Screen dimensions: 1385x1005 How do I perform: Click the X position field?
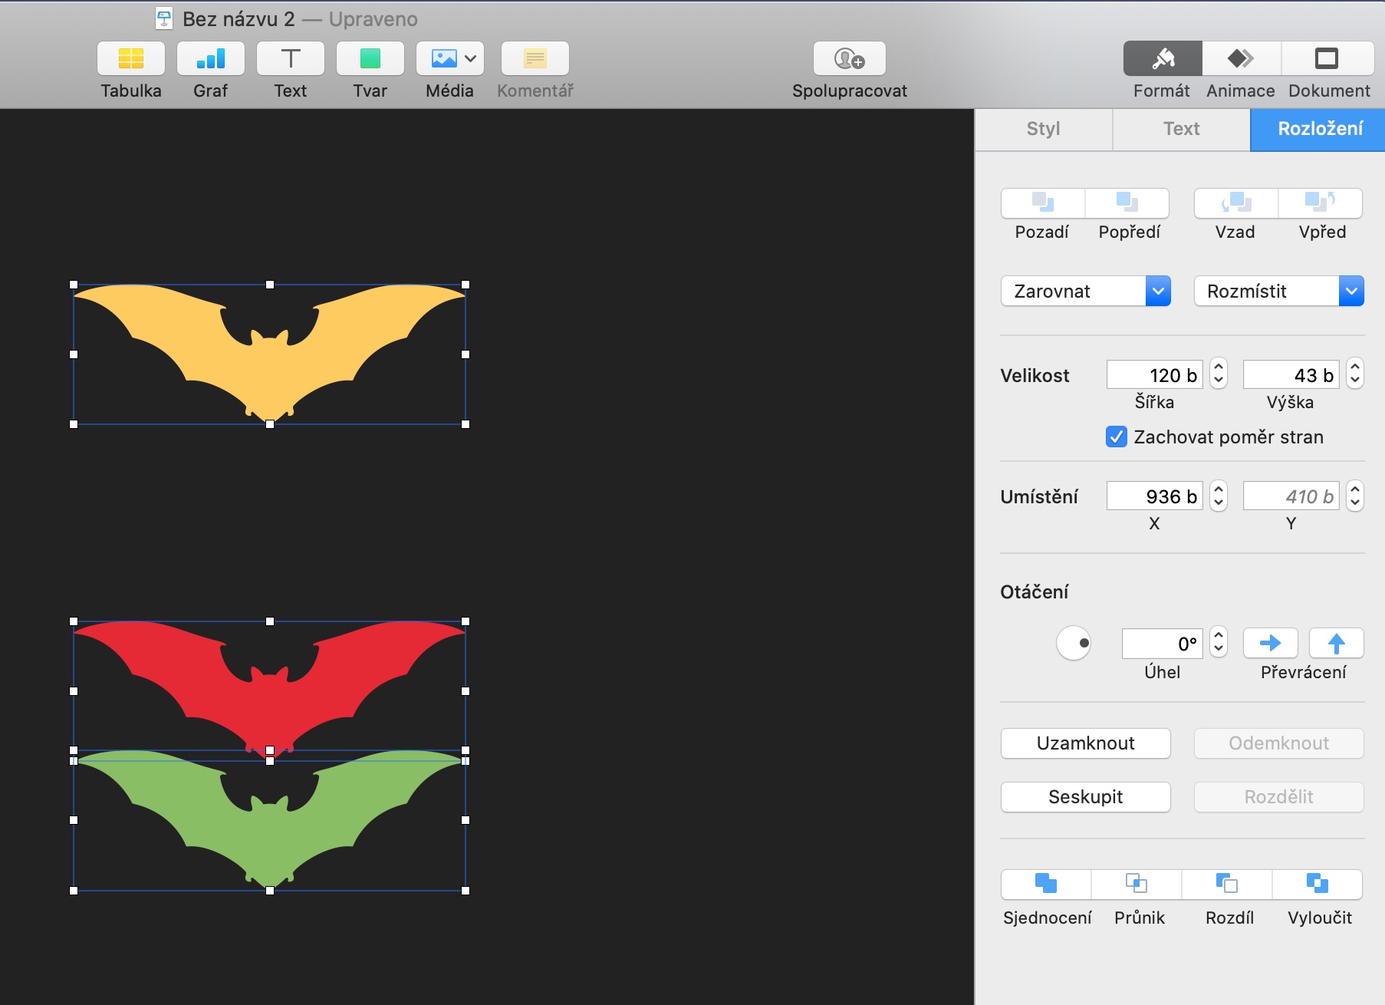(x=1155, y=496)
